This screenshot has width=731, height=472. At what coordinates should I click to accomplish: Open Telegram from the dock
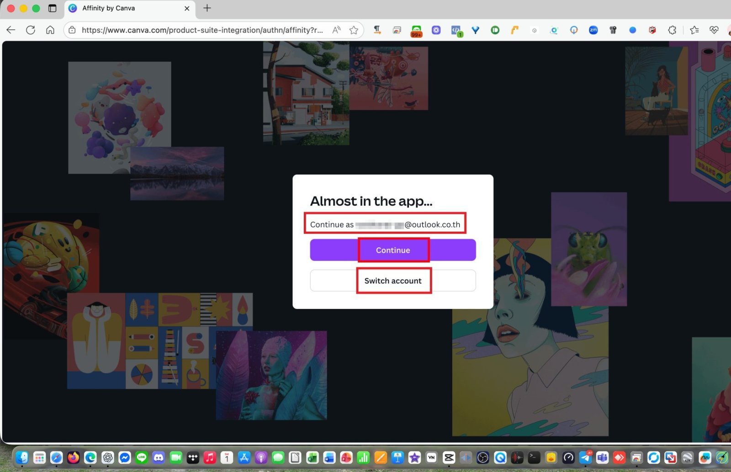(x=585, y=457)
